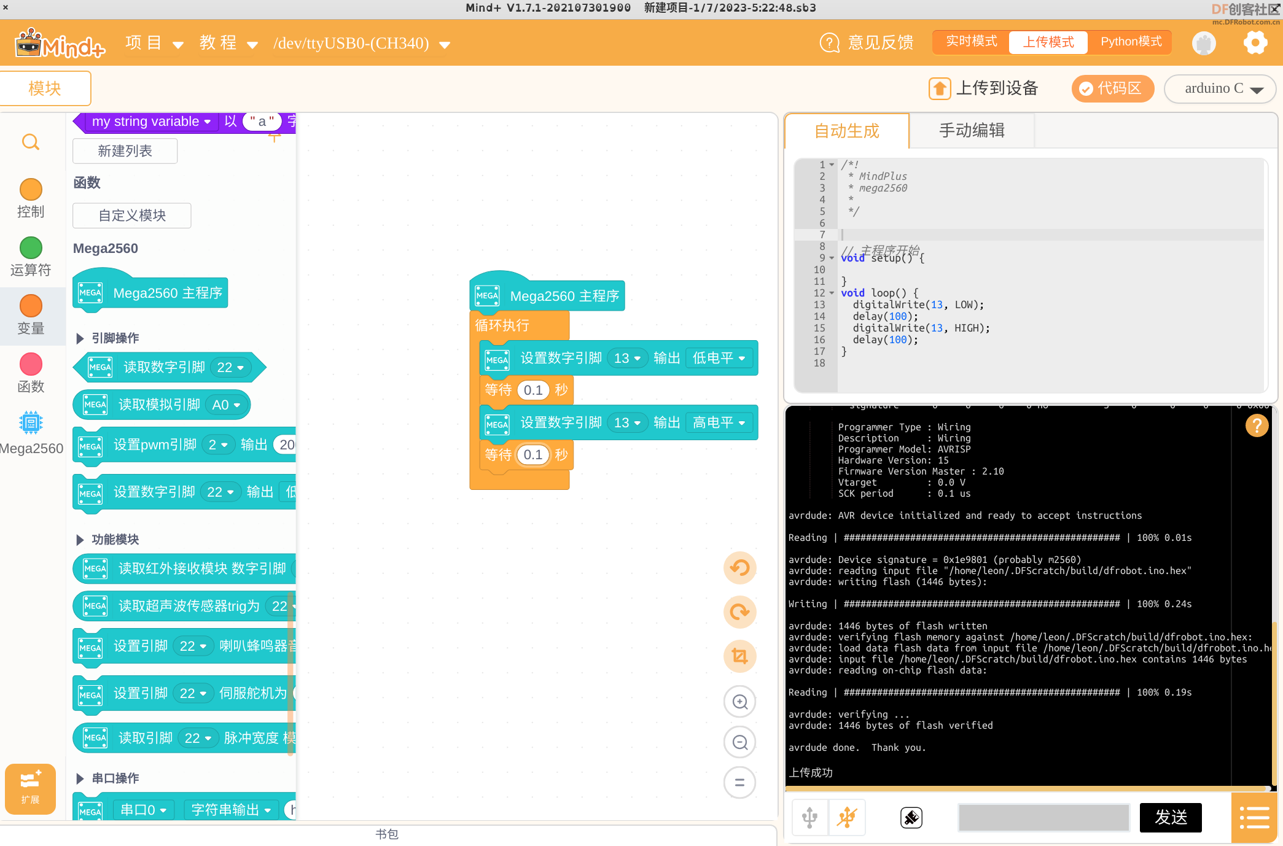Edit first 等待 0.1 秒 value in script
Screen dimensions: 1283x846
[x=532, y=390]
